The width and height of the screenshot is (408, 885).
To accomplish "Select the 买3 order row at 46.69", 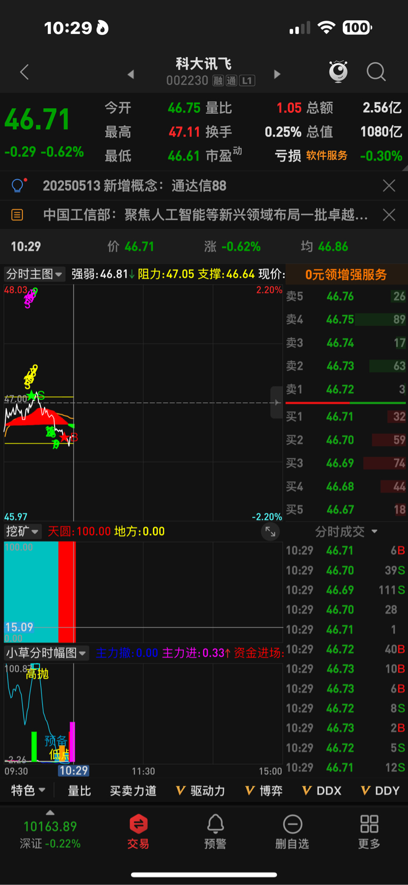I will click(x=346, y=463).
